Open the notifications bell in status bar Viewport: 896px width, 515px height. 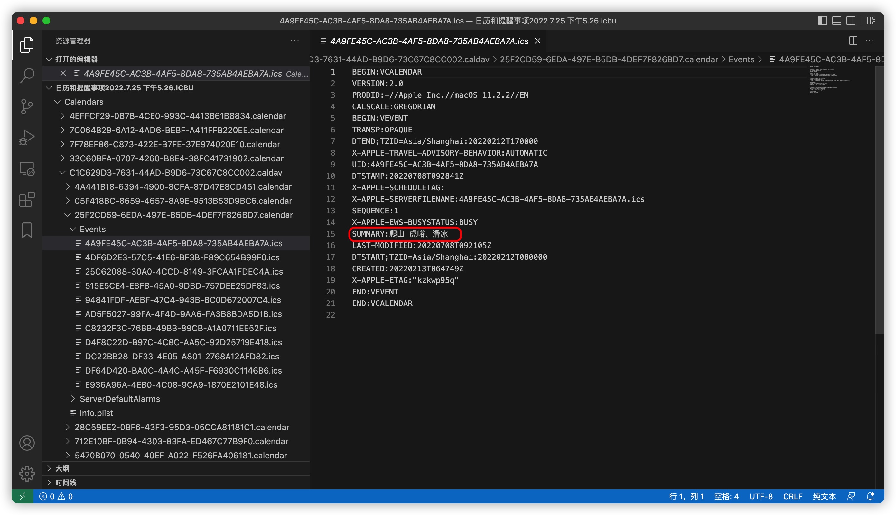(871, 496)
